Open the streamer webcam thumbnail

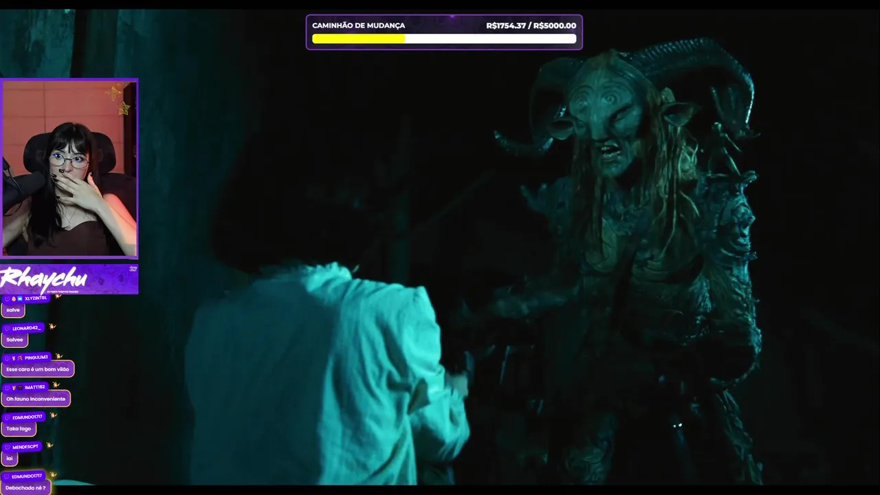point(69,168)
